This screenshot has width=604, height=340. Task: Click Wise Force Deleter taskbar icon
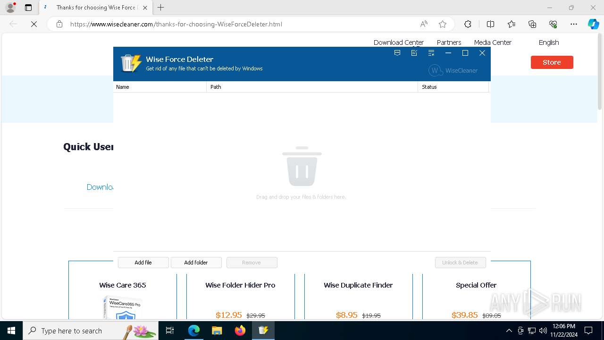(x=263, y=331)
